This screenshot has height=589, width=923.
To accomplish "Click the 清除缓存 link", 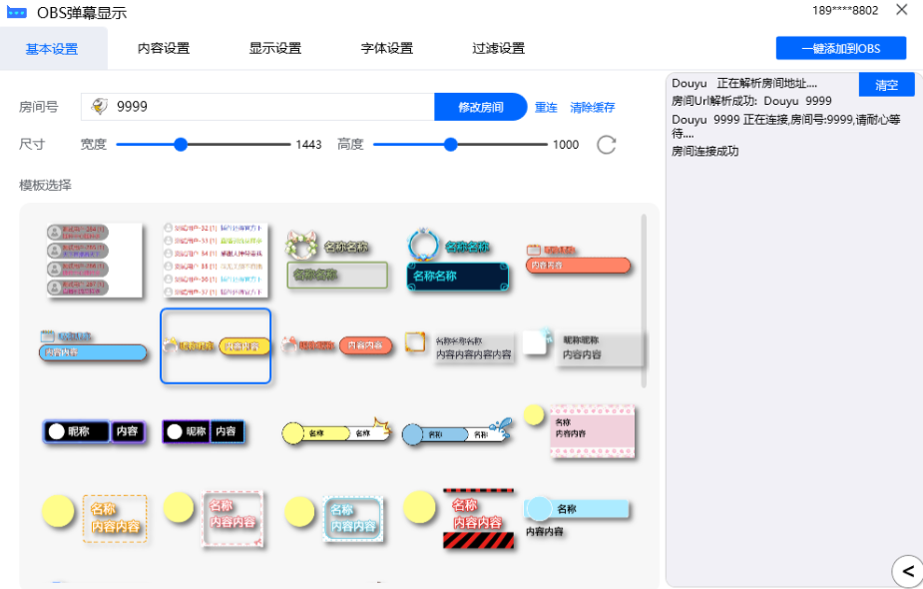I will pos(592,107).
